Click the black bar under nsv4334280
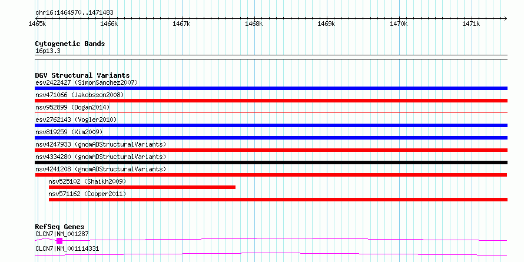 271,162
